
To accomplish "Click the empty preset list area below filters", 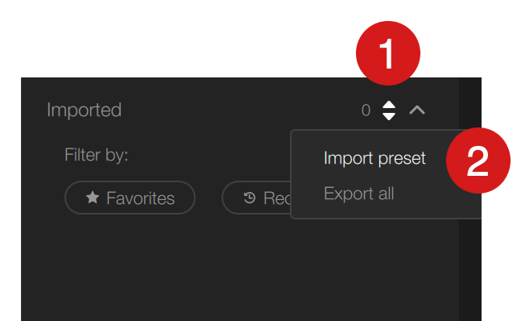I will (x=240, y=269).
